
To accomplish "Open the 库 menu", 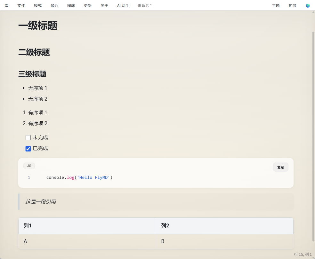I will pyautogui.click(x=6, y=5).
